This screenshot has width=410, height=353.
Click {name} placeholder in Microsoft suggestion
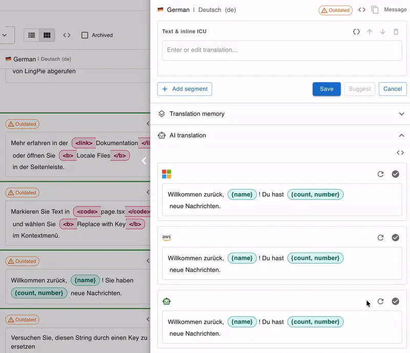[242, 195]
